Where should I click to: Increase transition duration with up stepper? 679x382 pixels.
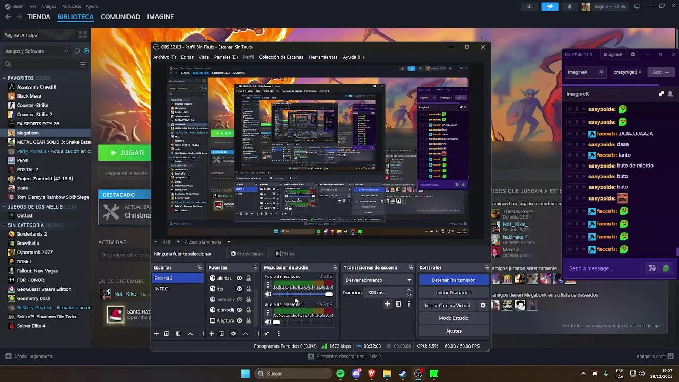pos(409,290)
